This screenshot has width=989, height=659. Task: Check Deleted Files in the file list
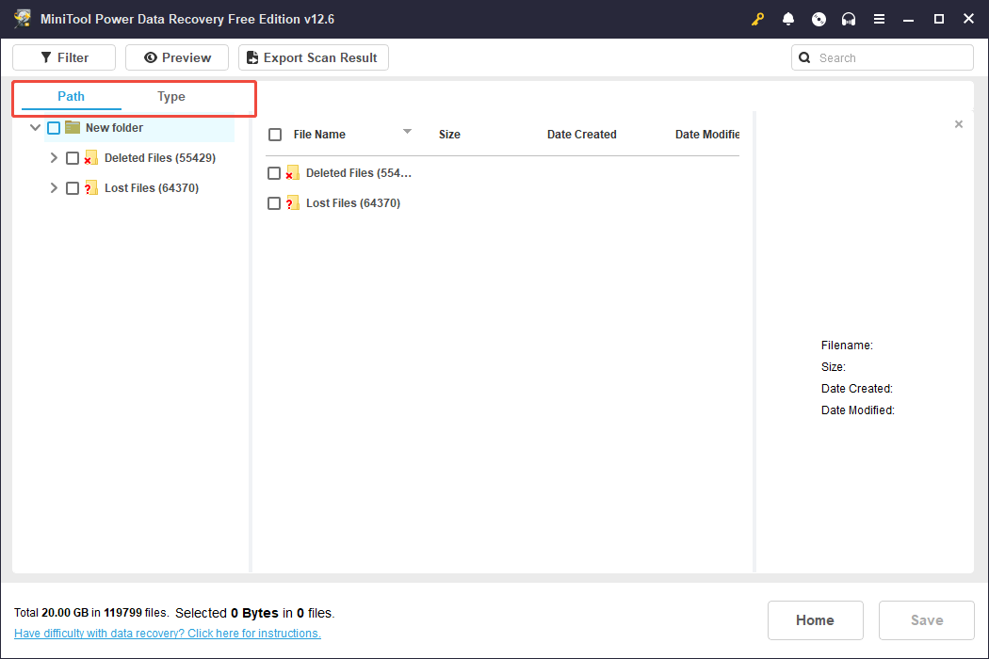[x=275, y=172]
